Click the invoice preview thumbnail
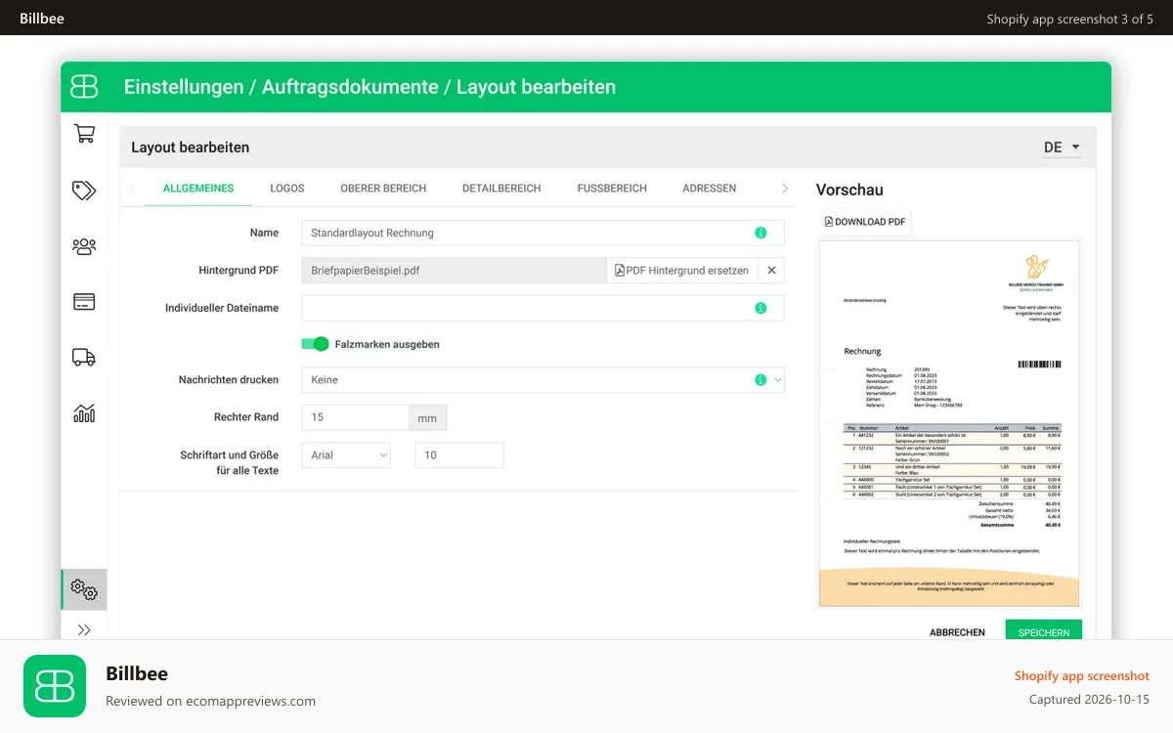The image size is (1173, 733). [x=949, y=424]
